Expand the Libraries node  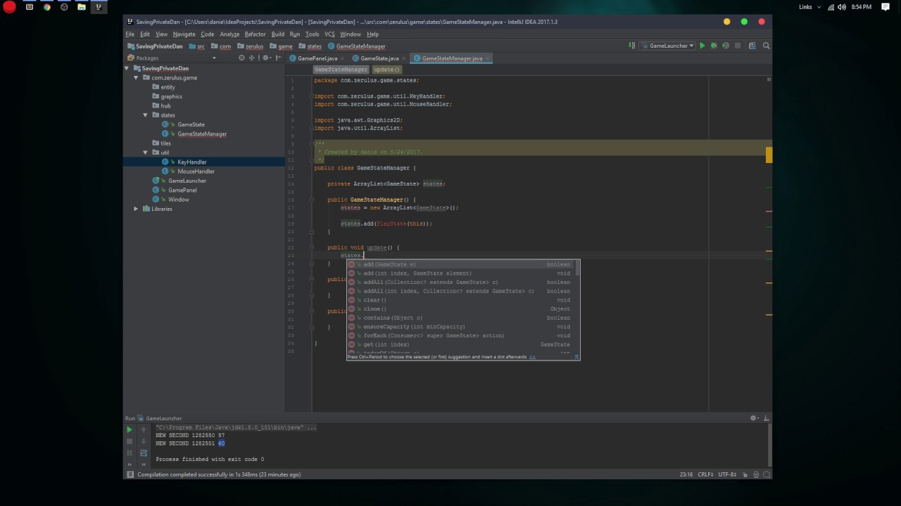pyautogui.click(x=136, y=209)
